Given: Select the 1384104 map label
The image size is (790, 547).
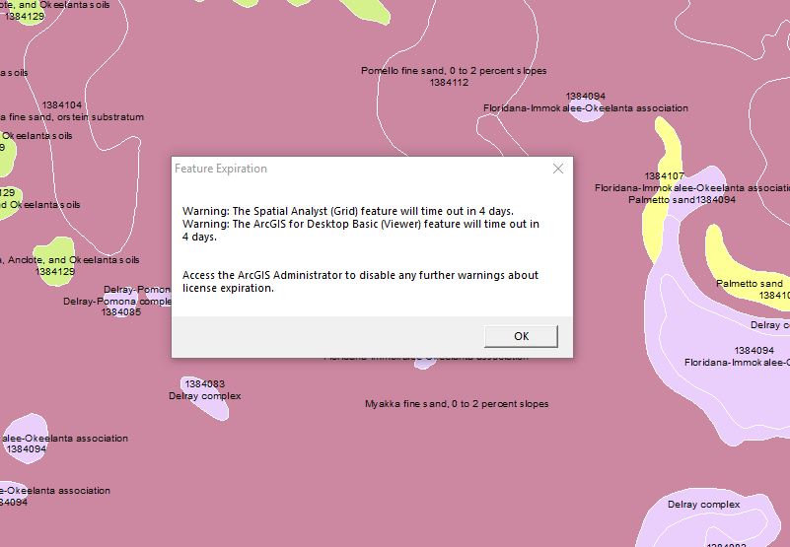Looking at the screenshot, I should (61, 104).
